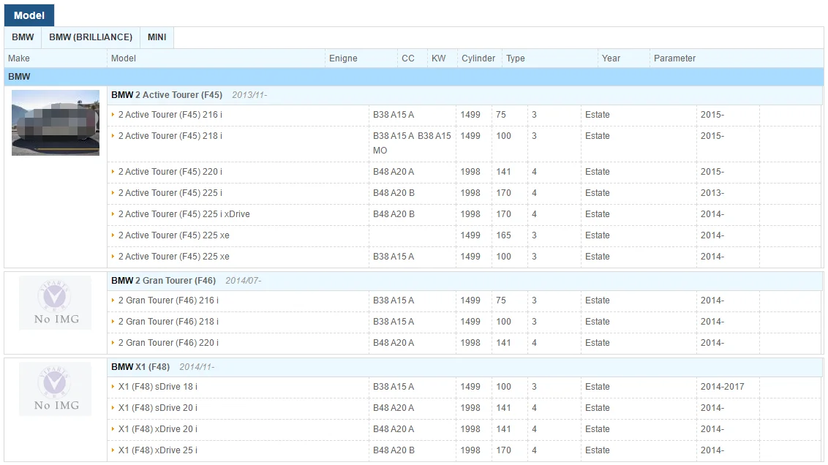Open X1 (F48) sDrive 20 i link
828x465 pixels.
(x=157, y=407)
